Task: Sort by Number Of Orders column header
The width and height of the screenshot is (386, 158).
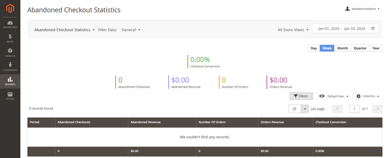Action: [227, 122]
